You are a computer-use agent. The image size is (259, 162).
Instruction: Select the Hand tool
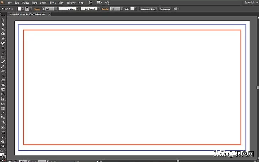[x=3, y=141]
